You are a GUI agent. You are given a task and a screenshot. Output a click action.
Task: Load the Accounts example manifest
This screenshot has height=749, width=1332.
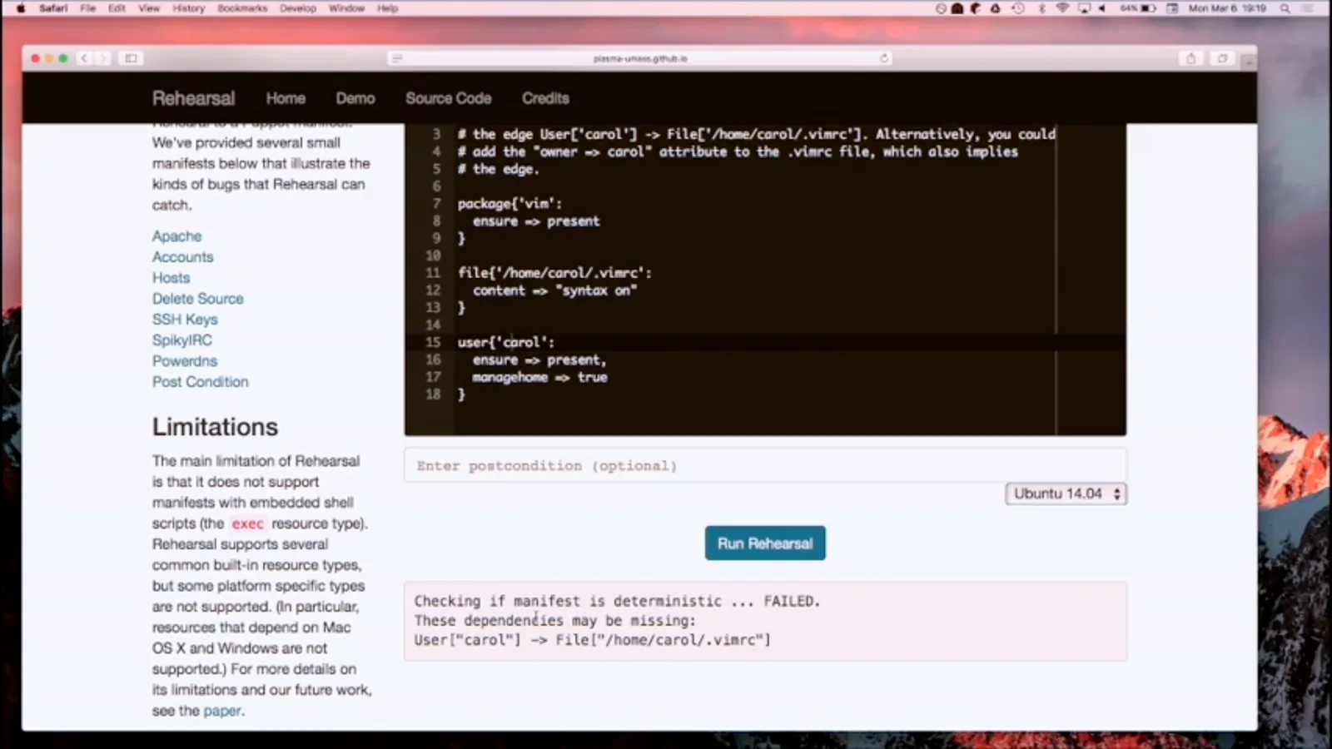pos(182,257)
